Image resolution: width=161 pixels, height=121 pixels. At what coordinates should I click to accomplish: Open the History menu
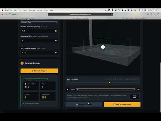coord(25,10)
